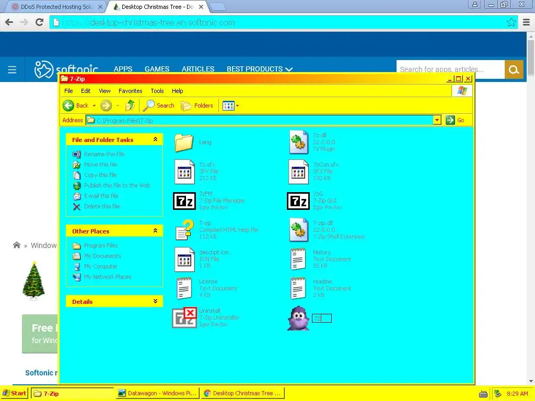Open the Forward button history dropdown

coord(118,105)
